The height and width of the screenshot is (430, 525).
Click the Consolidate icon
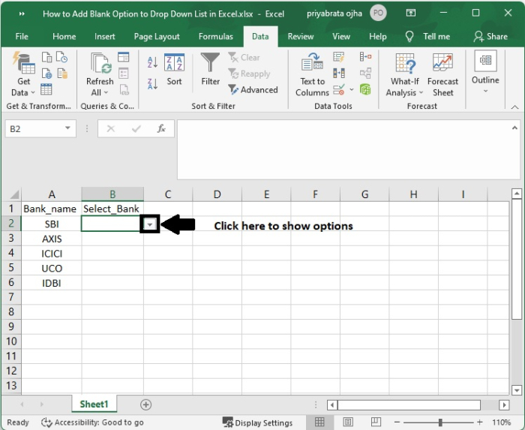pos(365,56)
